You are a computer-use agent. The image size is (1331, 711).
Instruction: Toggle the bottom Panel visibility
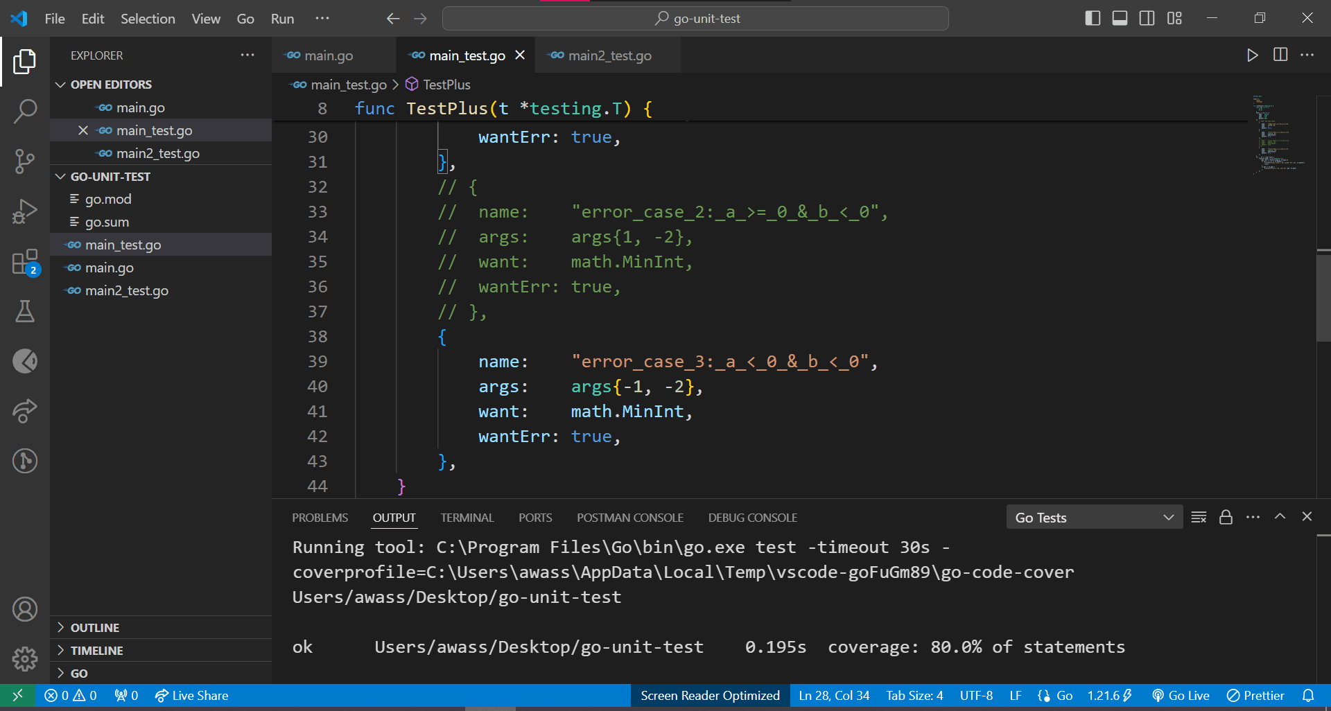[1119, 18]
